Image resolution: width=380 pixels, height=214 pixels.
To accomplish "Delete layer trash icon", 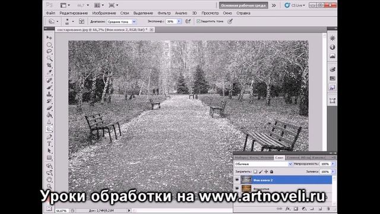I will coord(328,209).
